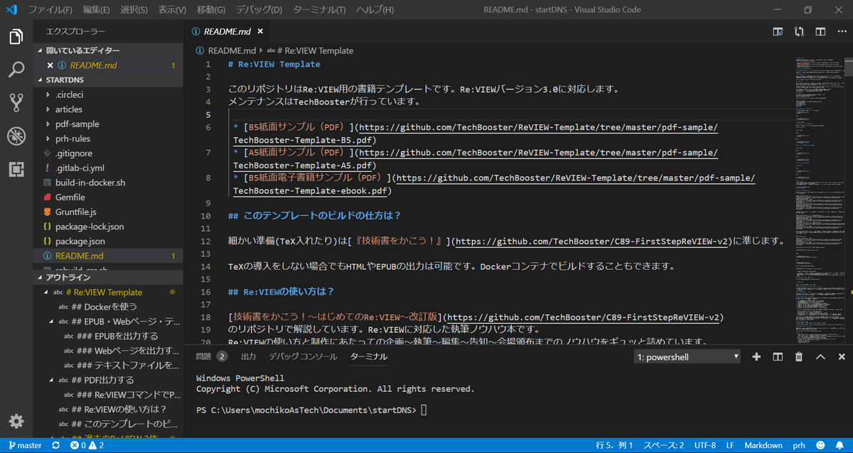853x453 pixels.
Task: Create a new terminal with plus icon
Action: (756, 356)
